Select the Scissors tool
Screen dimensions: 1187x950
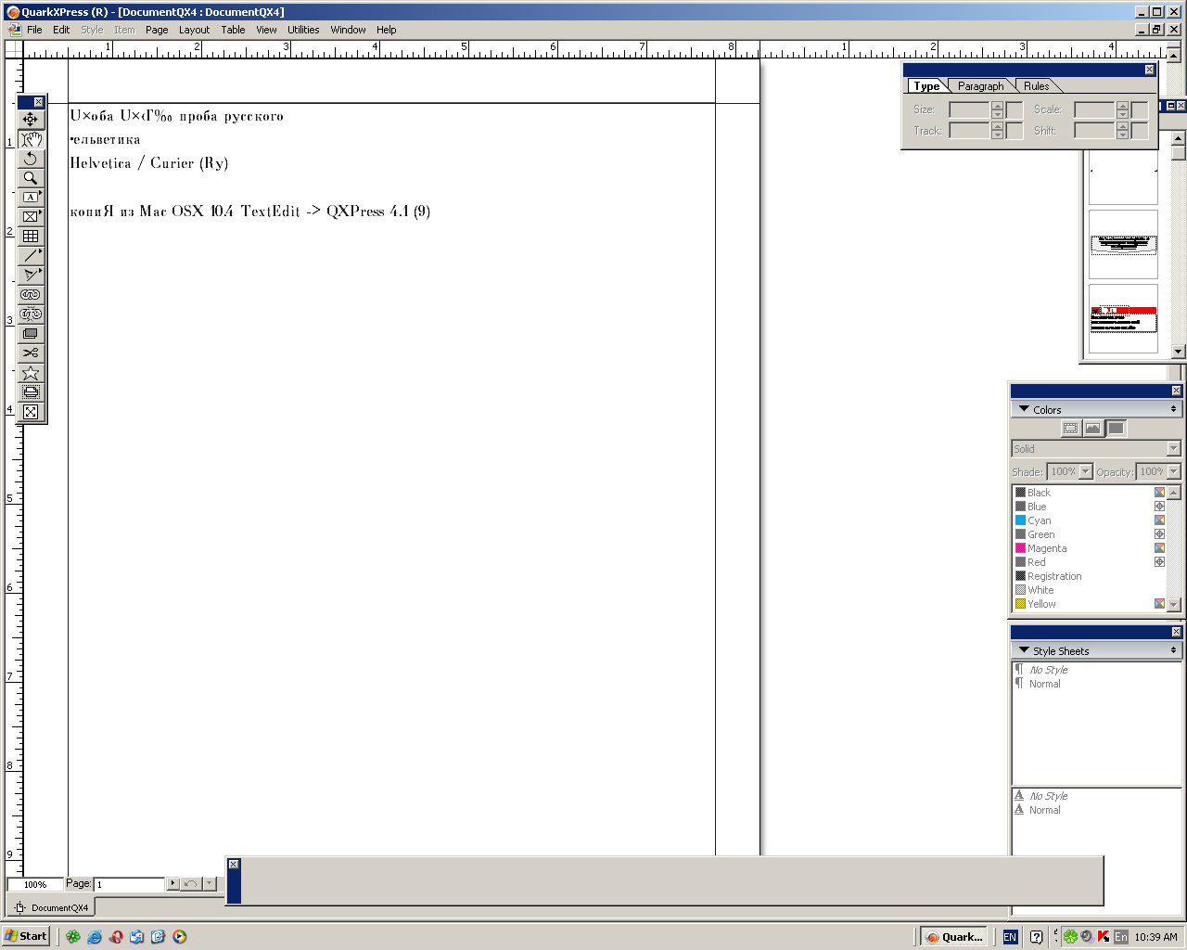31,353
